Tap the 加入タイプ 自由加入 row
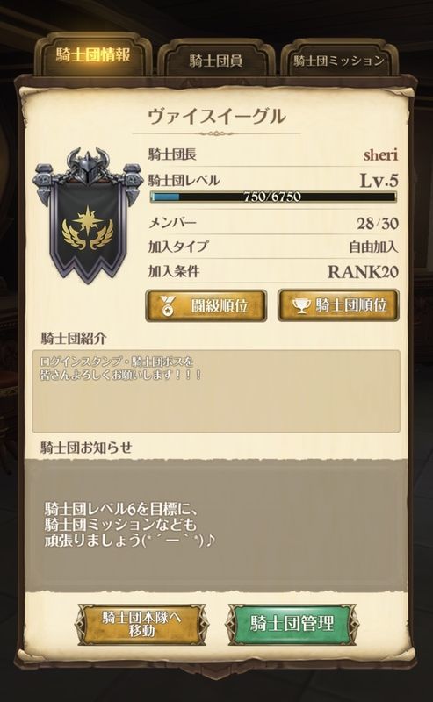Image resolution: width=433 pixels, height=702 pixels. 273,247
